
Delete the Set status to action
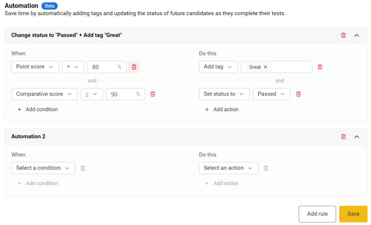tap(298, 94)
